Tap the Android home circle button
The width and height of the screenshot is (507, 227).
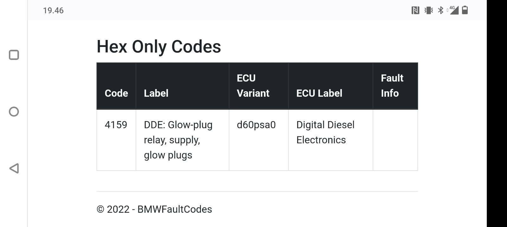pos(14,112)
